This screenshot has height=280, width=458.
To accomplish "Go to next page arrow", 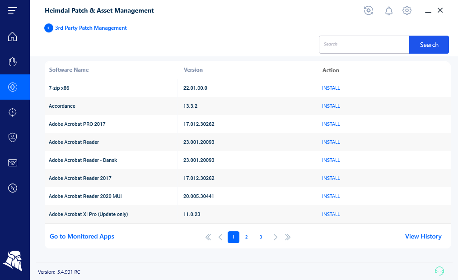I will point(275,237).
